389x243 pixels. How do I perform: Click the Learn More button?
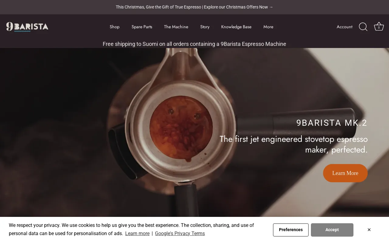345,173
